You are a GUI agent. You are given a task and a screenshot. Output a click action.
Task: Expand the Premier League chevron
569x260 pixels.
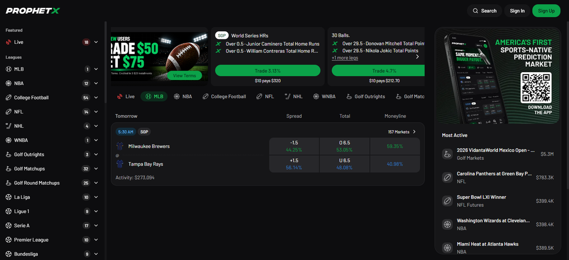[96, 240]
